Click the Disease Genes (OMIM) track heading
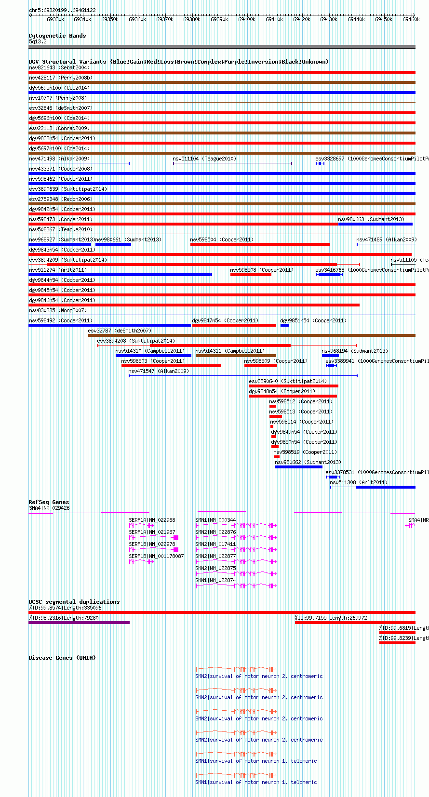 pyautogui.click(x=62, y=658)
